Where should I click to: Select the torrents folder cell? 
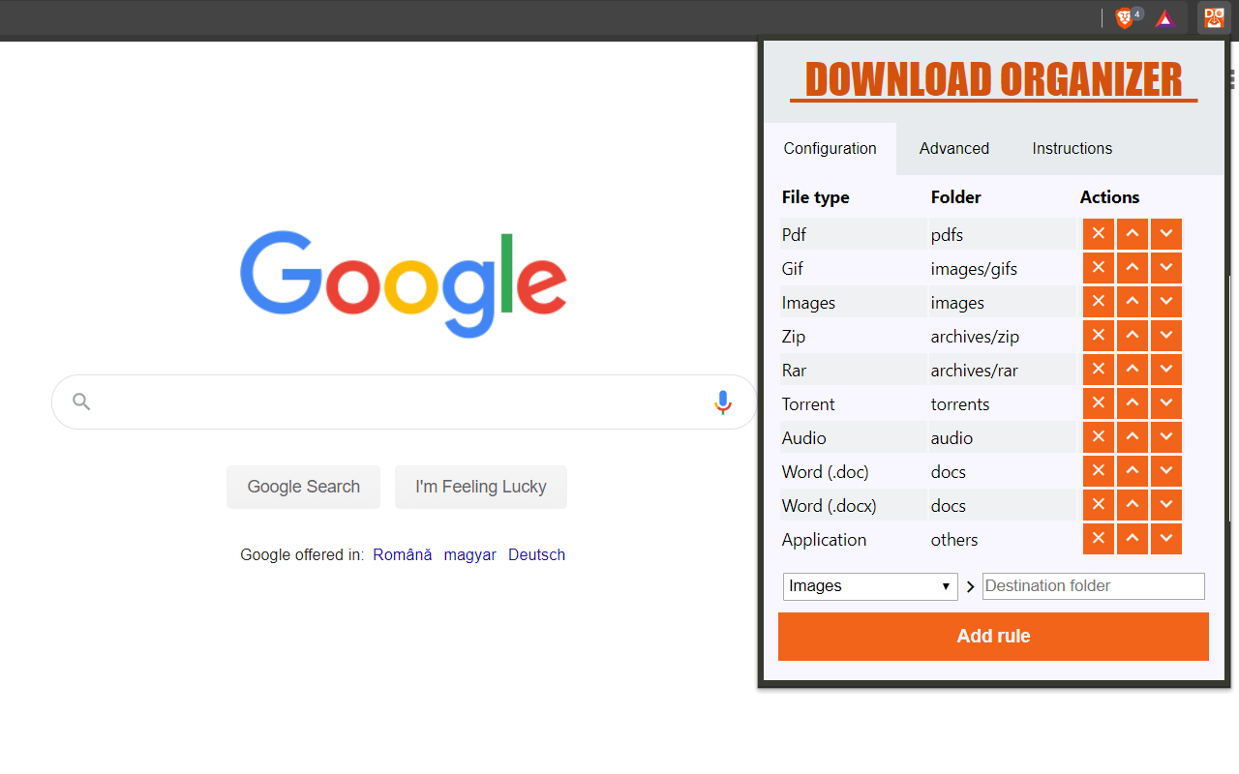(x=1003, y=403)
